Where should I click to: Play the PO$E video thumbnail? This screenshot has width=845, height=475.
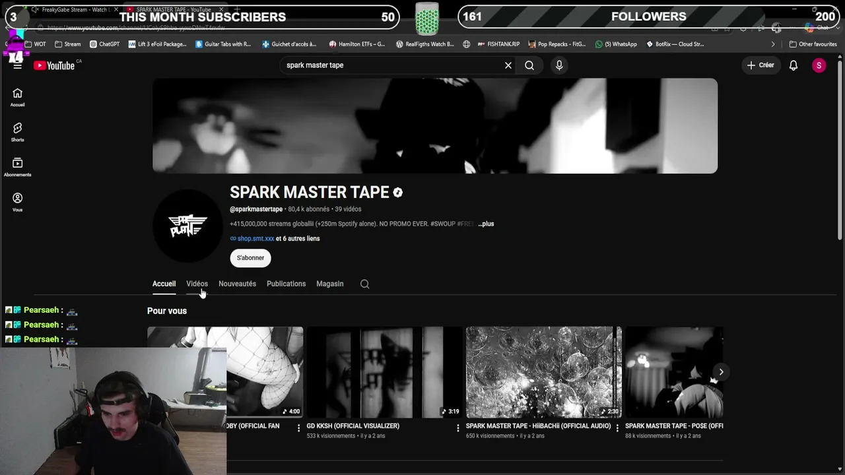click(674, 372)
